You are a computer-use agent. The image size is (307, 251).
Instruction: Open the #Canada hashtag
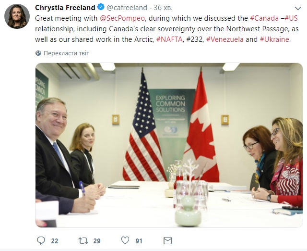264,18
